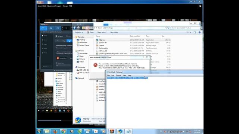Click the red error icon in dialog

click(x=96, y=65)
